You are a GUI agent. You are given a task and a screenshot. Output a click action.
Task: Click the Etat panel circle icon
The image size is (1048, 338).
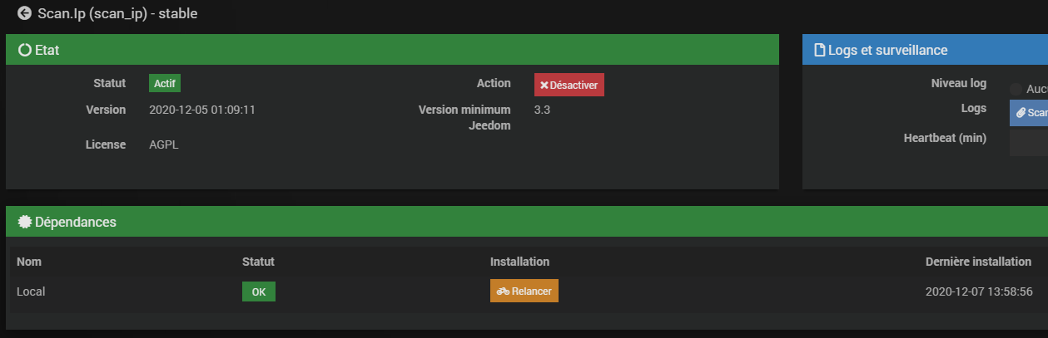(x=25, y=50)
